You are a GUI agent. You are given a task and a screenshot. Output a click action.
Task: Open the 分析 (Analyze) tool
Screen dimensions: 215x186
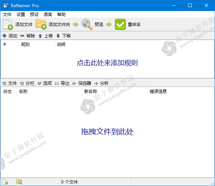pos(101,83)
